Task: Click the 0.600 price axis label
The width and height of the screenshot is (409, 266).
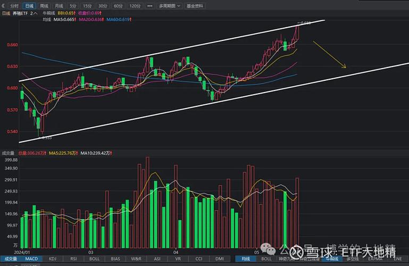Action: (x=12, y=88)
